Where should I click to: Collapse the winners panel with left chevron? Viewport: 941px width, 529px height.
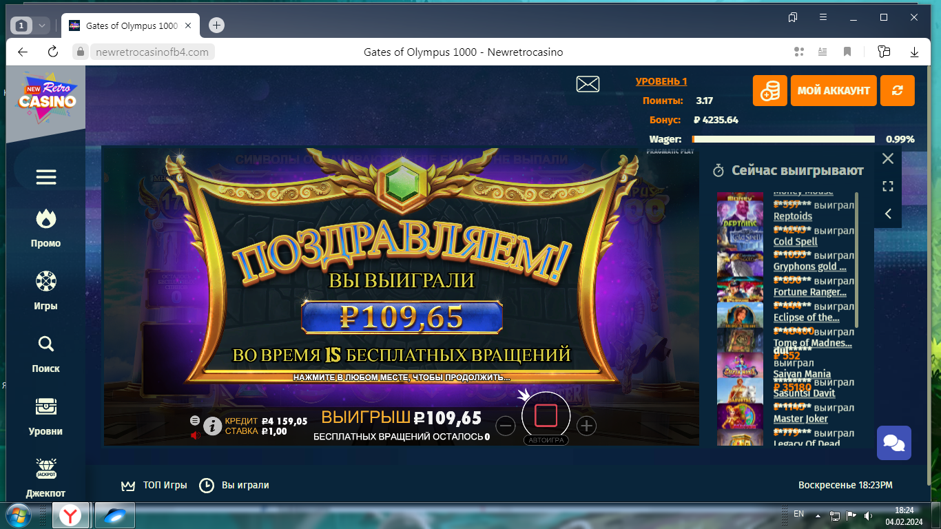coord(888,214)
